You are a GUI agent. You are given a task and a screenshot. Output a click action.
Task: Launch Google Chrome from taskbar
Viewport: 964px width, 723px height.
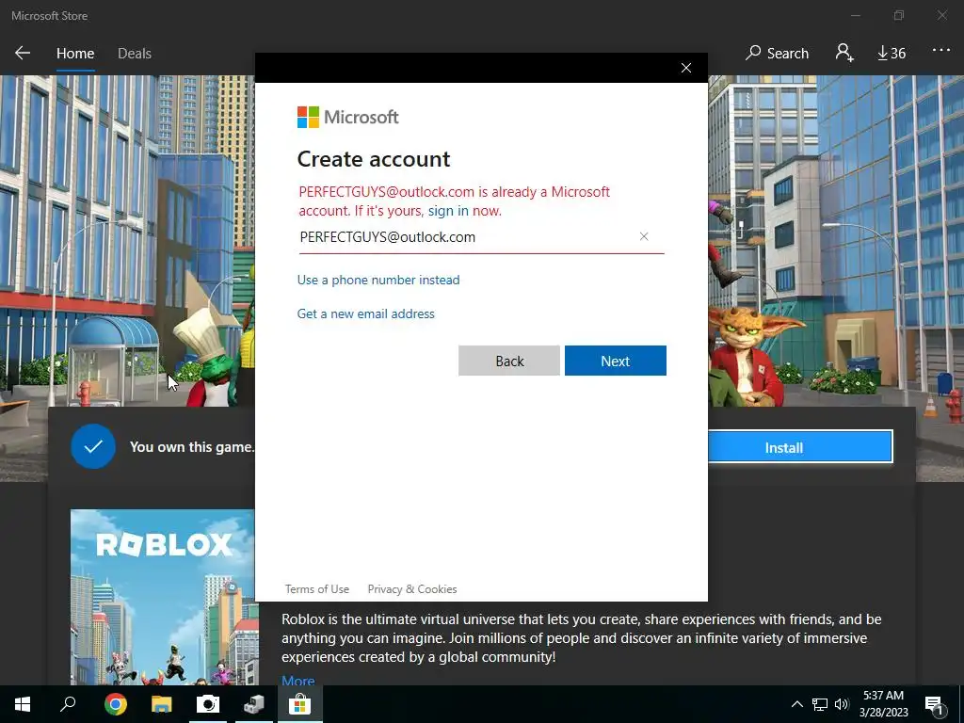tap(115, 704)
